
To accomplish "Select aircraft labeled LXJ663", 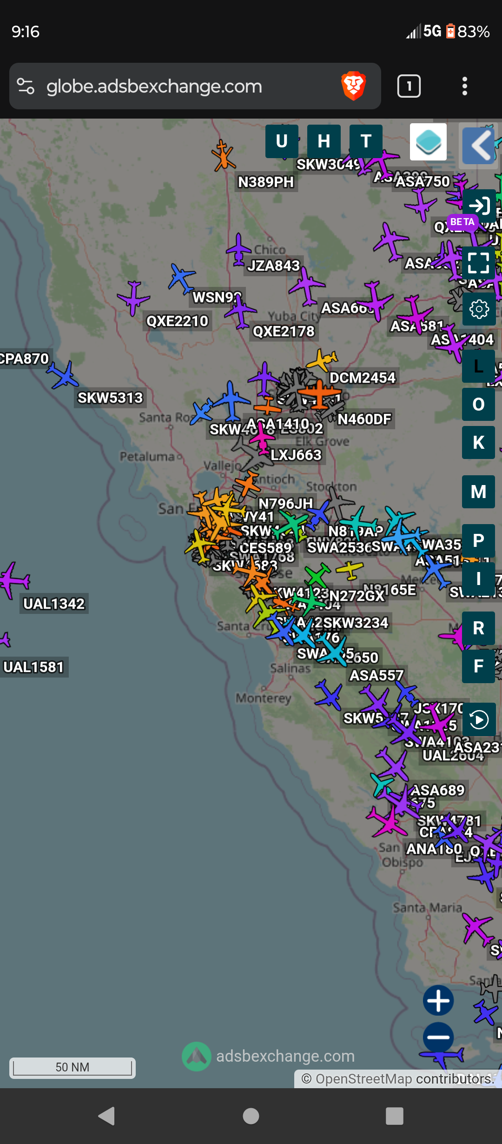I will coord(296,455).
